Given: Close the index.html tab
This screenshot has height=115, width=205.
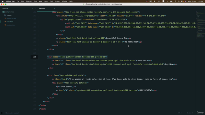Looking at the screenshot, I should click(x=55, y=9).
